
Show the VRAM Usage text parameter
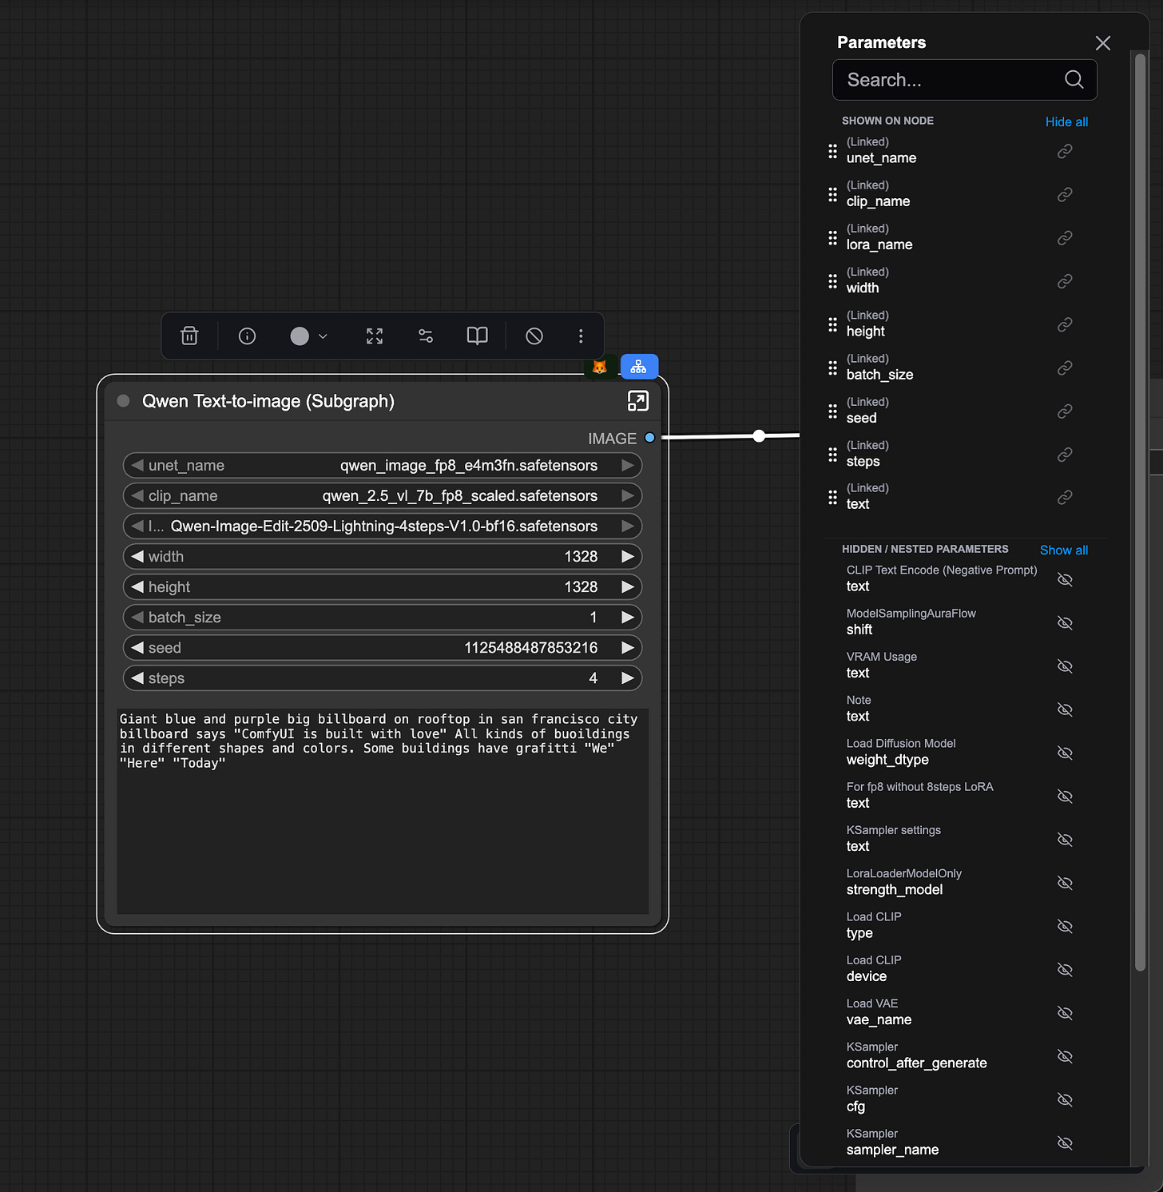(1065, 666)
